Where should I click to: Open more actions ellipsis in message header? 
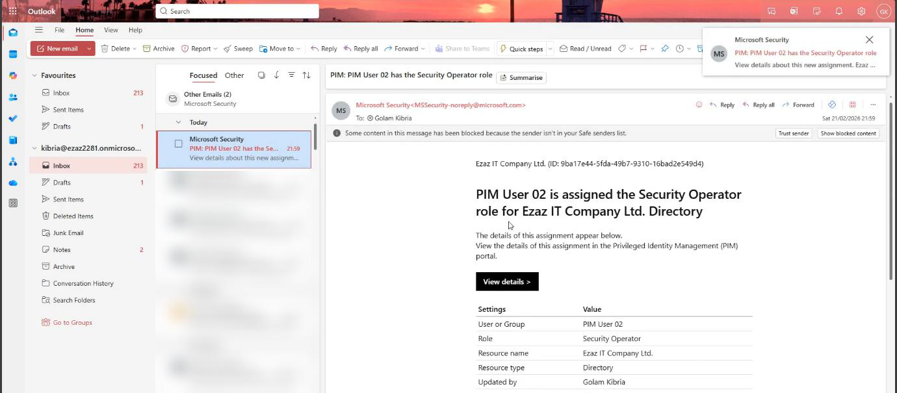tap(873, 105)
